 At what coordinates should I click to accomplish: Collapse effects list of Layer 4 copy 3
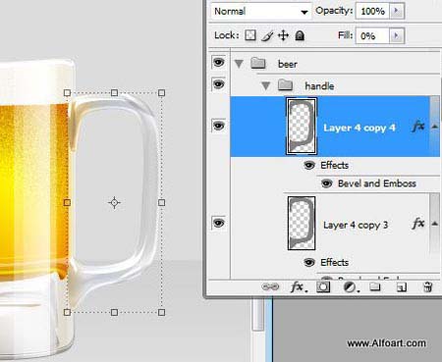(434, 224)
